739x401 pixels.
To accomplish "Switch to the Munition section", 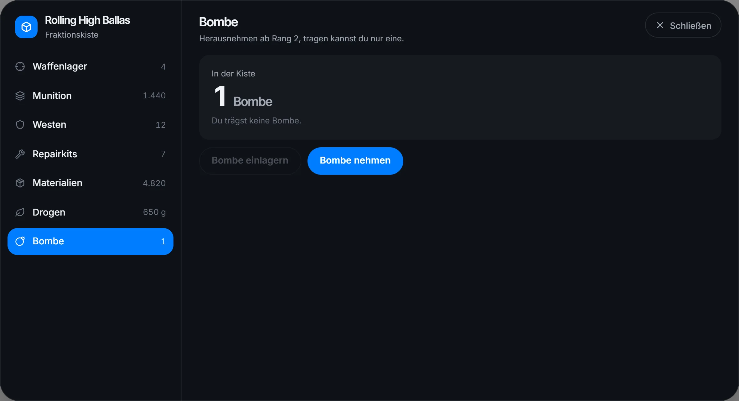I will pyautogui.click(x=90, y=96).
